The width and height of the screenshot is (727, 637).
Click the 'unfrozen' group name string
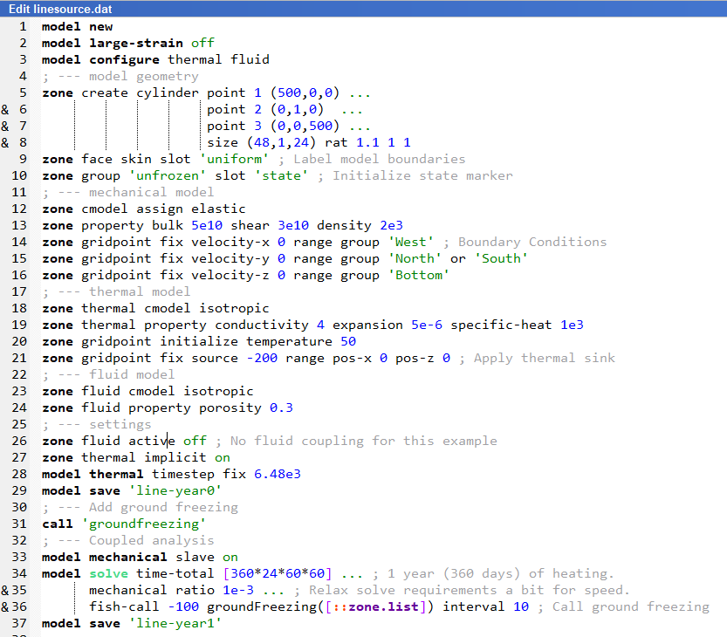click(167, 175)
